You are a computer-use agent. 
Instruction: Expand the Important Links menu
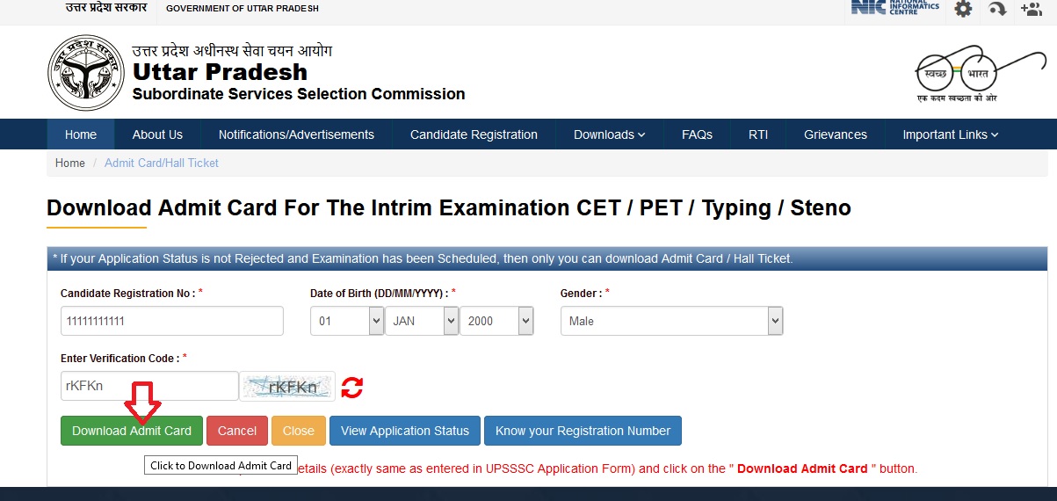[x=950, y=134]
